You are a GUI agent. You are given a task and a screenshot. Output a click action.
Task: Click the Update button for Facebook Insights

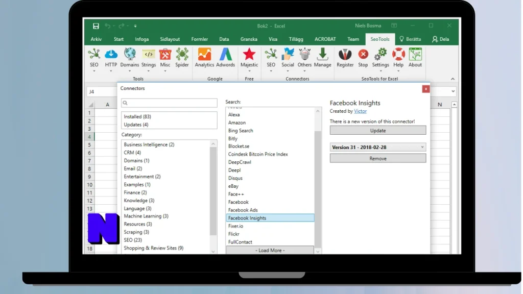(x=378, y=130)
